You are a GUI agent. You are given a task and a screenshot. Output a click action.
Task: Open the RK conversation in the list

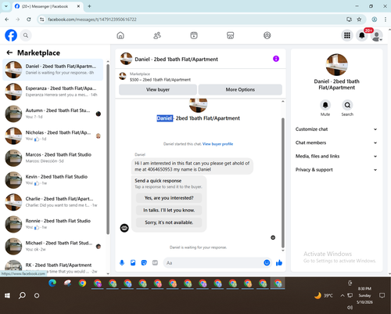pyautogui.click(x=53, y=268)
